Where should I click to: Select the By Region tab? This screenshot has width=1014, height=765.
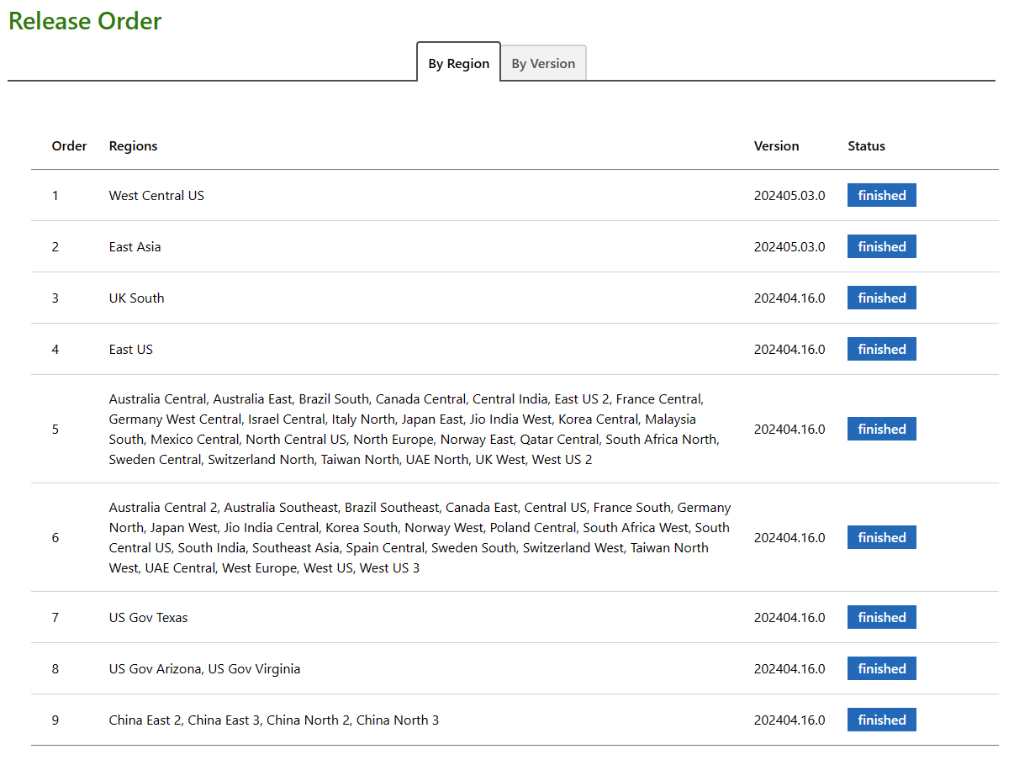pos(458,63)
